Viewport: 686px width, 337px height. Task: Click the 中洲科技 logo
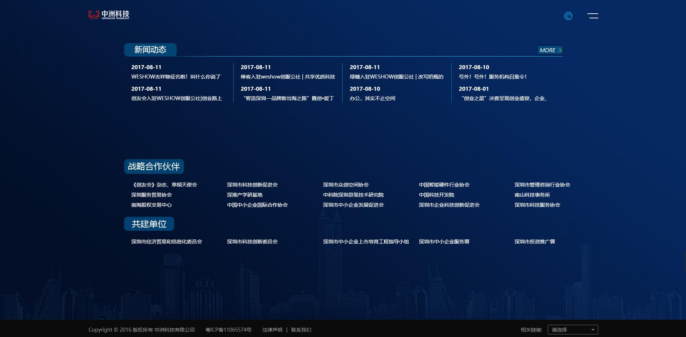pos(109,15)
